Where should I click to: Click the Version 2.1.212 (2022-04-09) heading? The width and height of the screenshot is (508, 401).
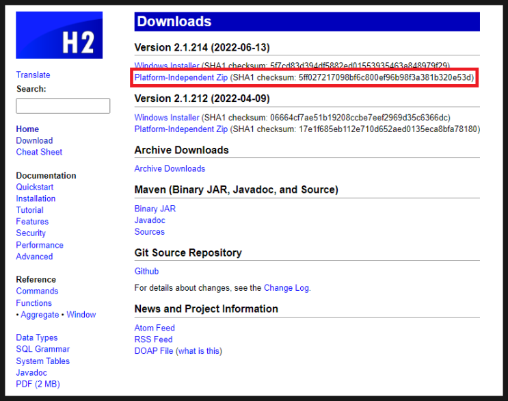point(202,99)
